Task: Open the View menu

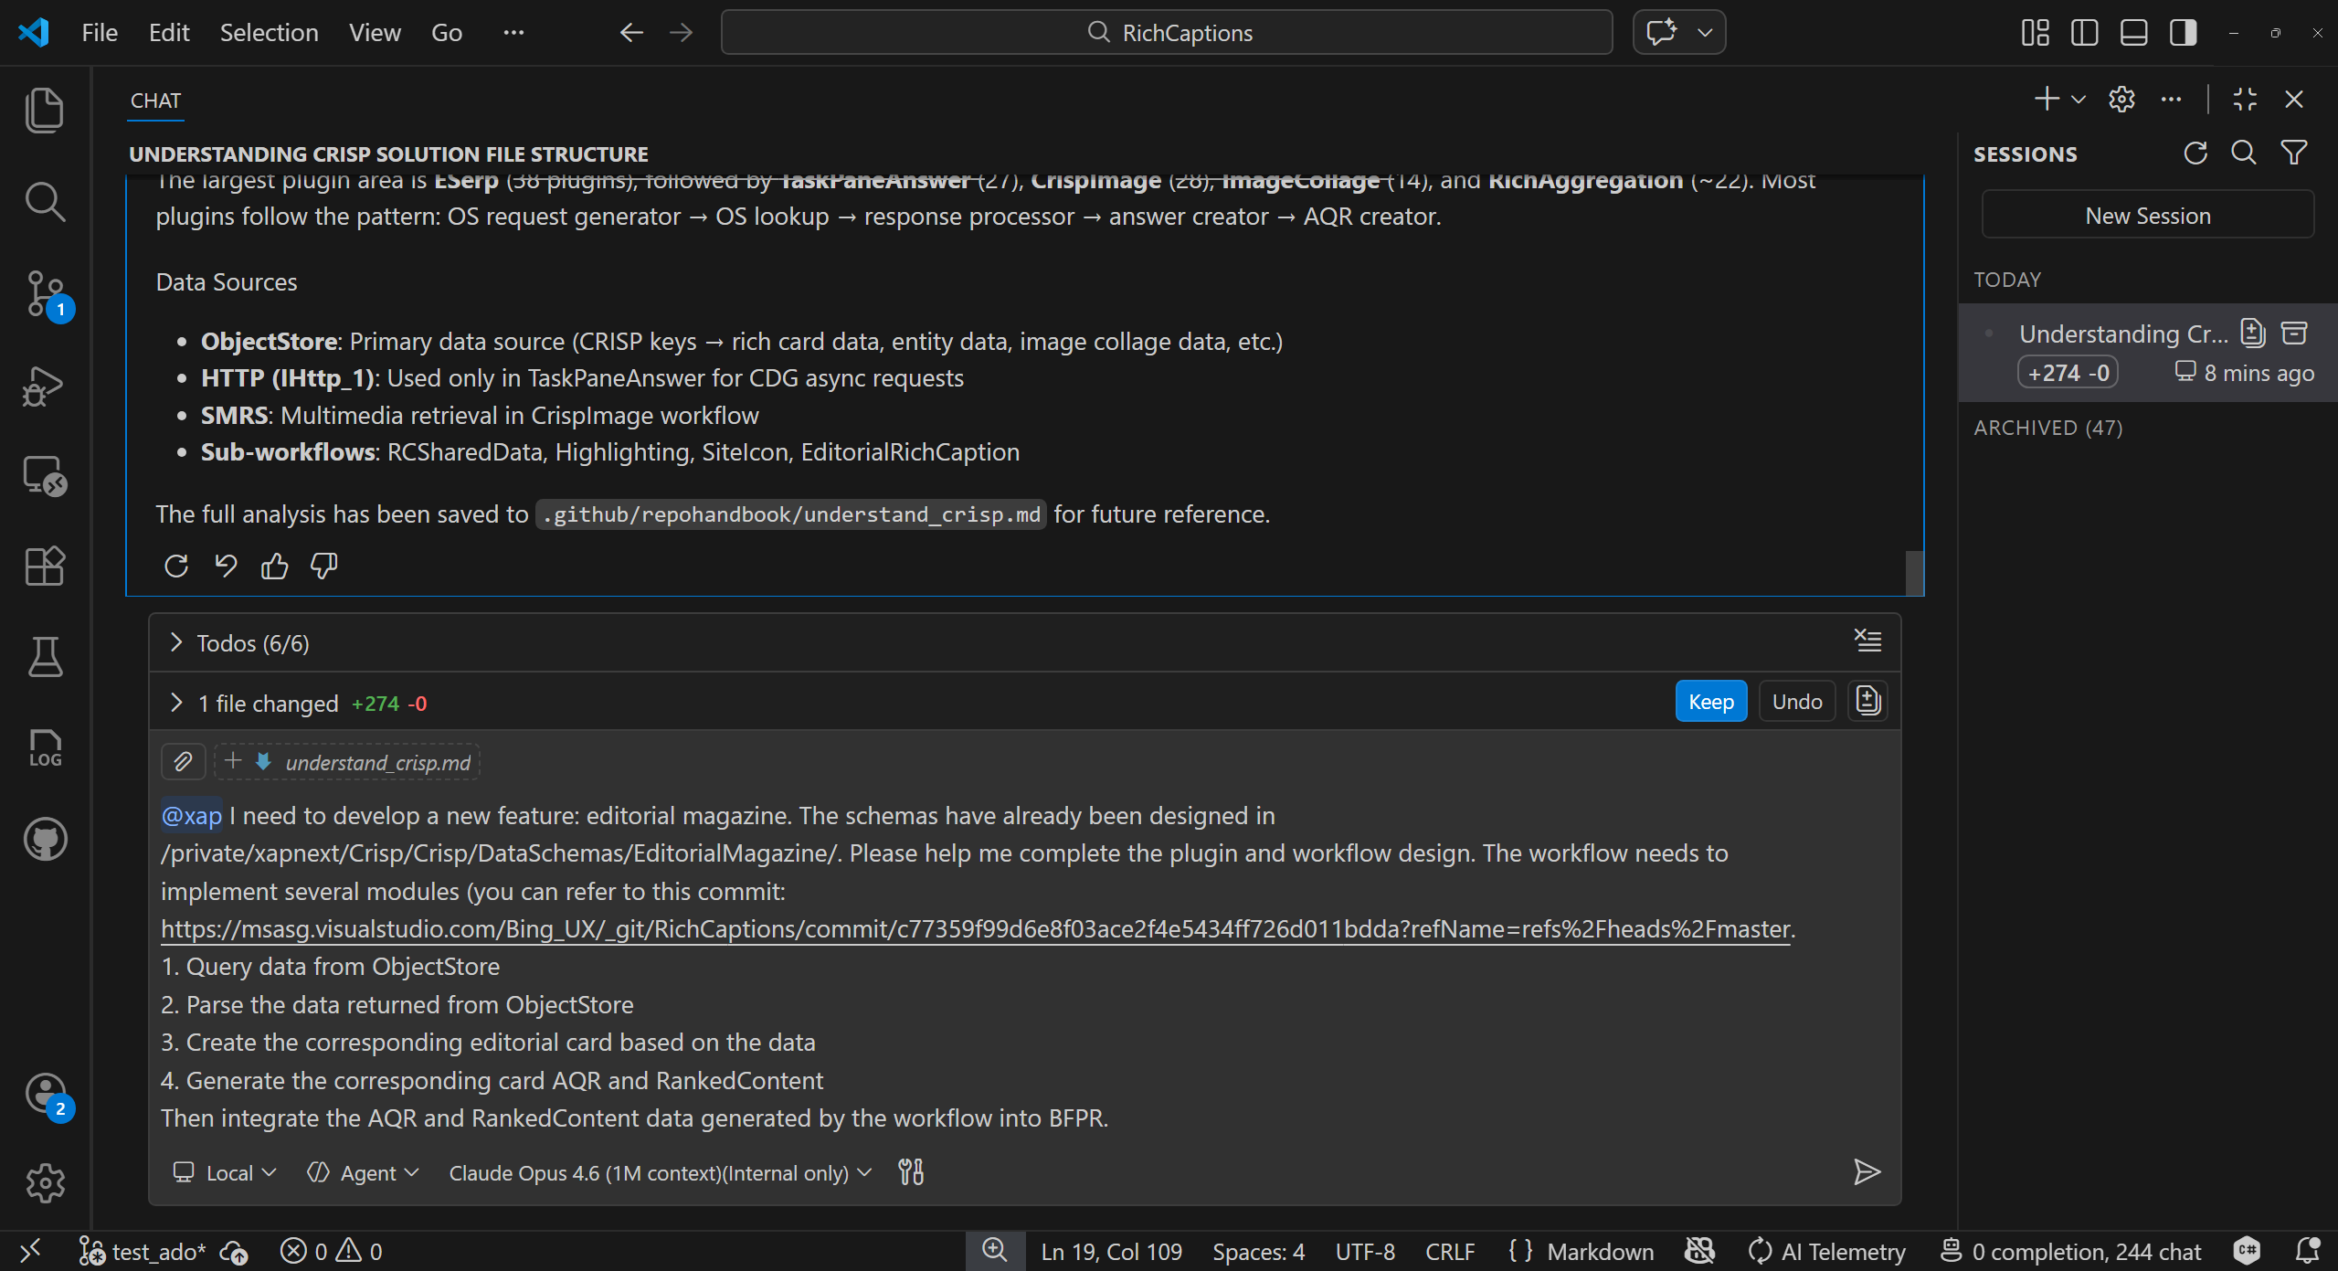Action: pos(375,33)
